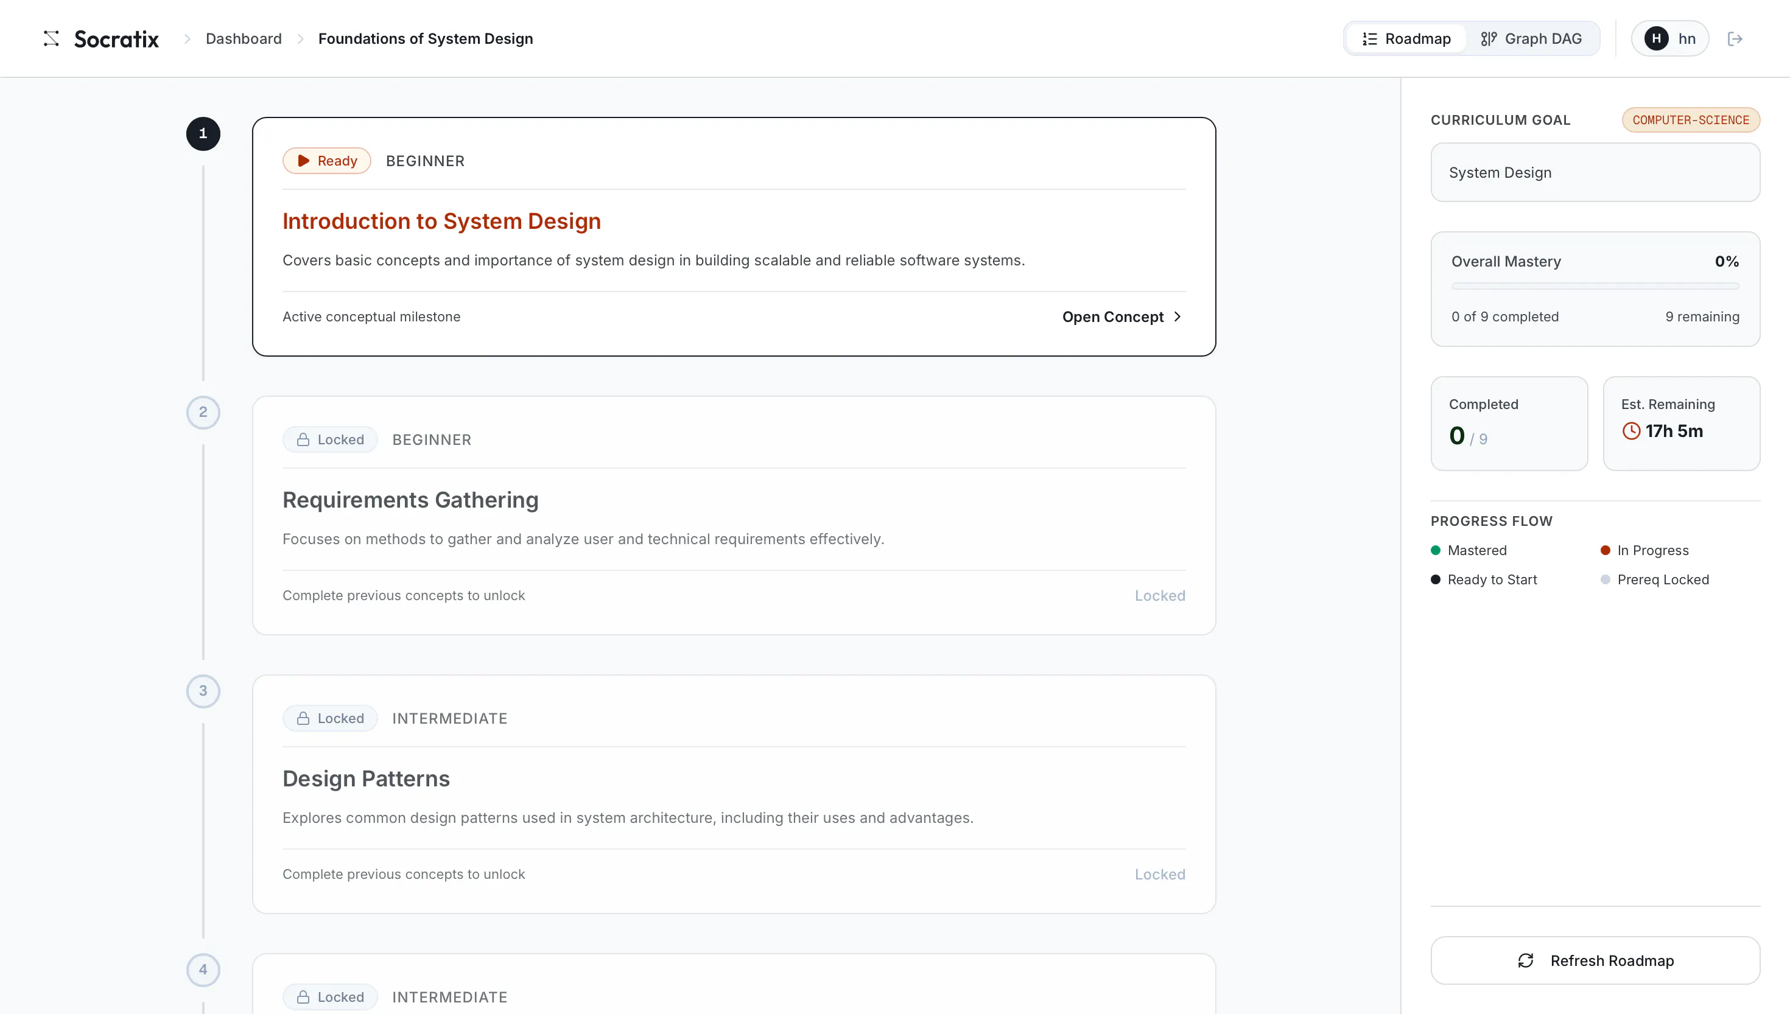Click step 1 circle marker
Viewport: 1790px width, 1014px height.
click(x=203, y=134)
